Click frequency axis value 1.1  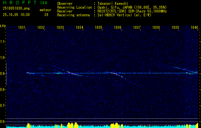(x=3, y=42)
